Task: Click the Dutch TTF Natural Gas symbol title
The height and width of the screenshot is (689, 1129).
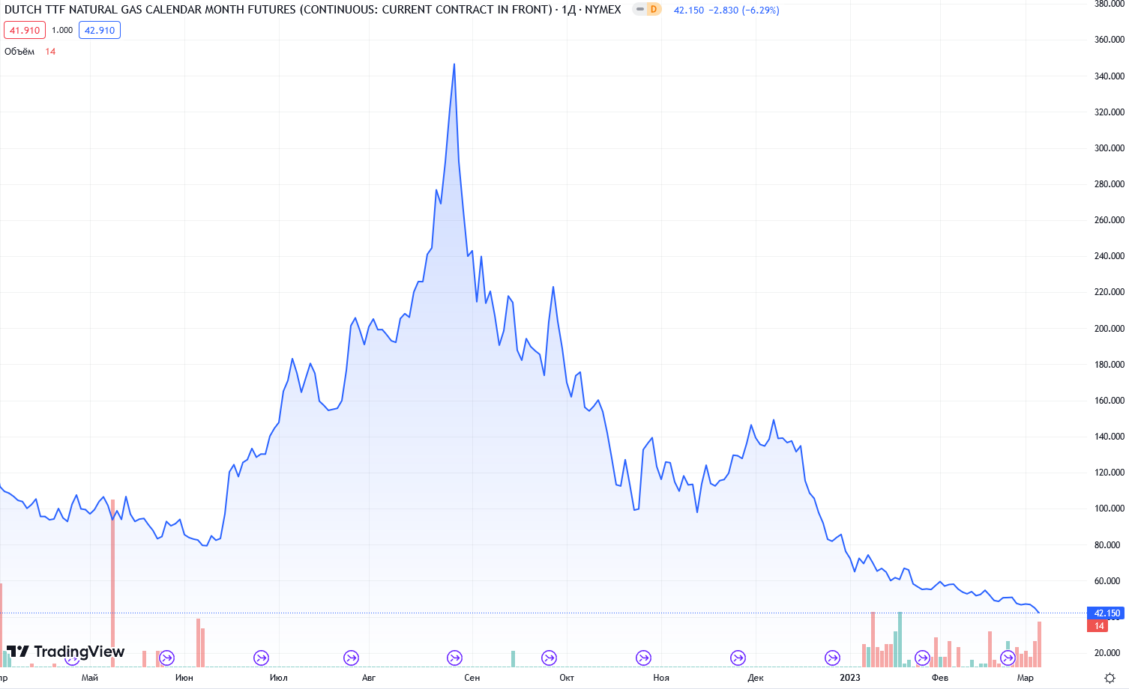Action: [277, 10]
